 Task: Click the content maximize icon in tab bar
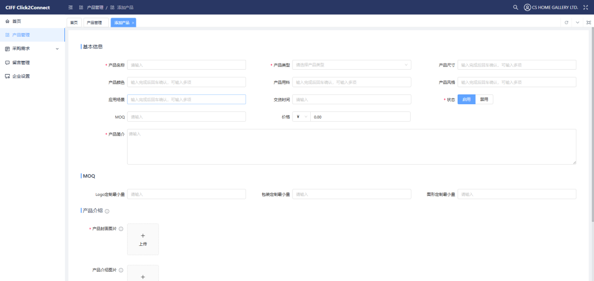click(x=588, y=23)
